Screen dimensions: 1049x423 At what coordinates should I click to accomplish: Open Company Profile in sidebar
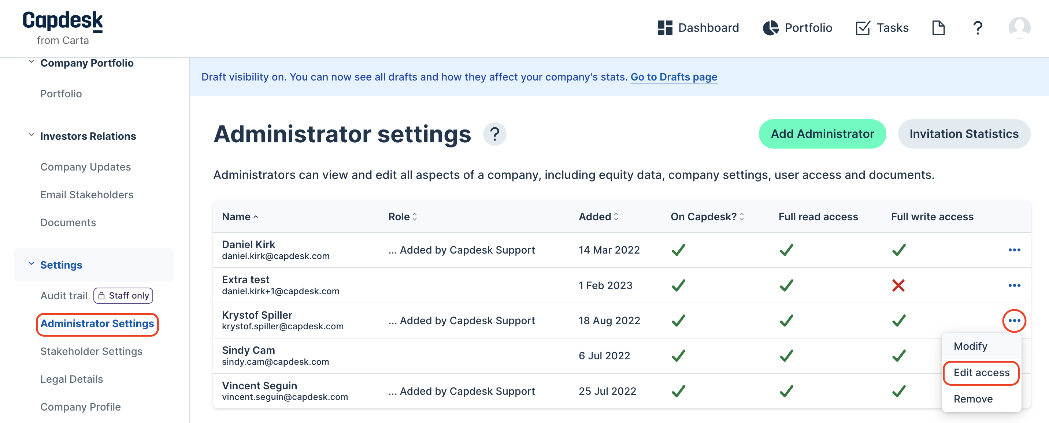point(80,407)
